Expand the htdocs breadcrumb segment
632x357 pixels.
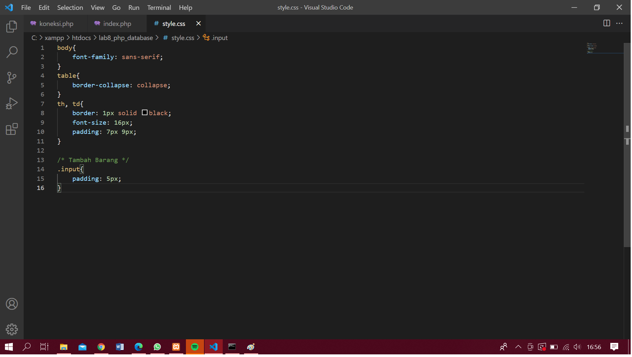81,38
